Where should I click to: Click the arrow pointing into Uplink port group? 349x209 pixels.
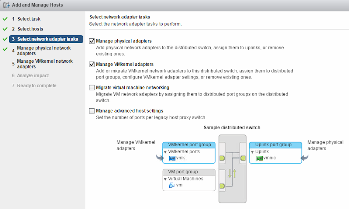305,158
